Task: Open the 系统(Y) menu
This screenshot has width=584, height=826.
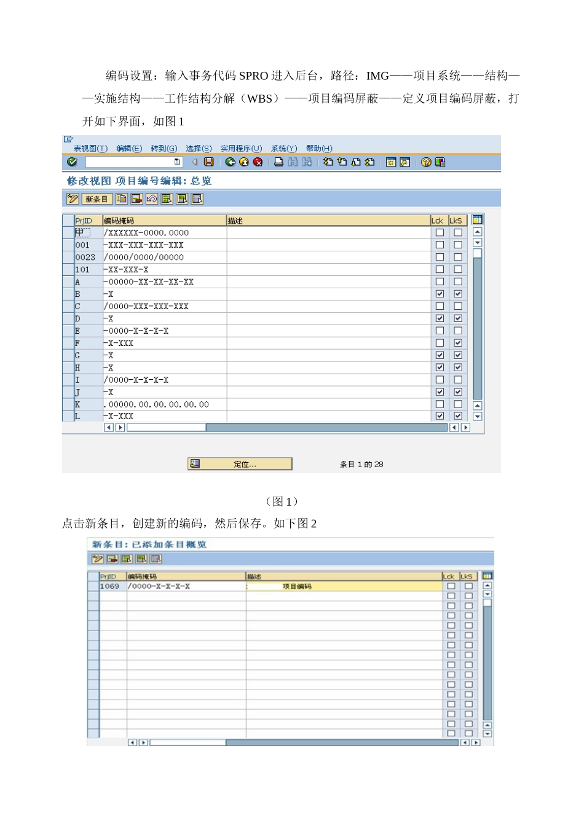Action: 284,148
